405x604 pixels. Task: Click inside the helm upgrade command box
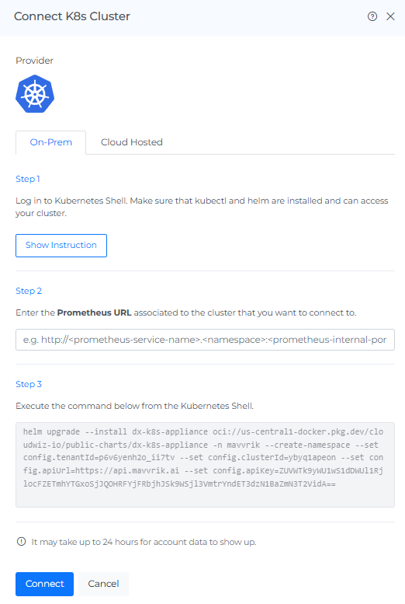205,465
